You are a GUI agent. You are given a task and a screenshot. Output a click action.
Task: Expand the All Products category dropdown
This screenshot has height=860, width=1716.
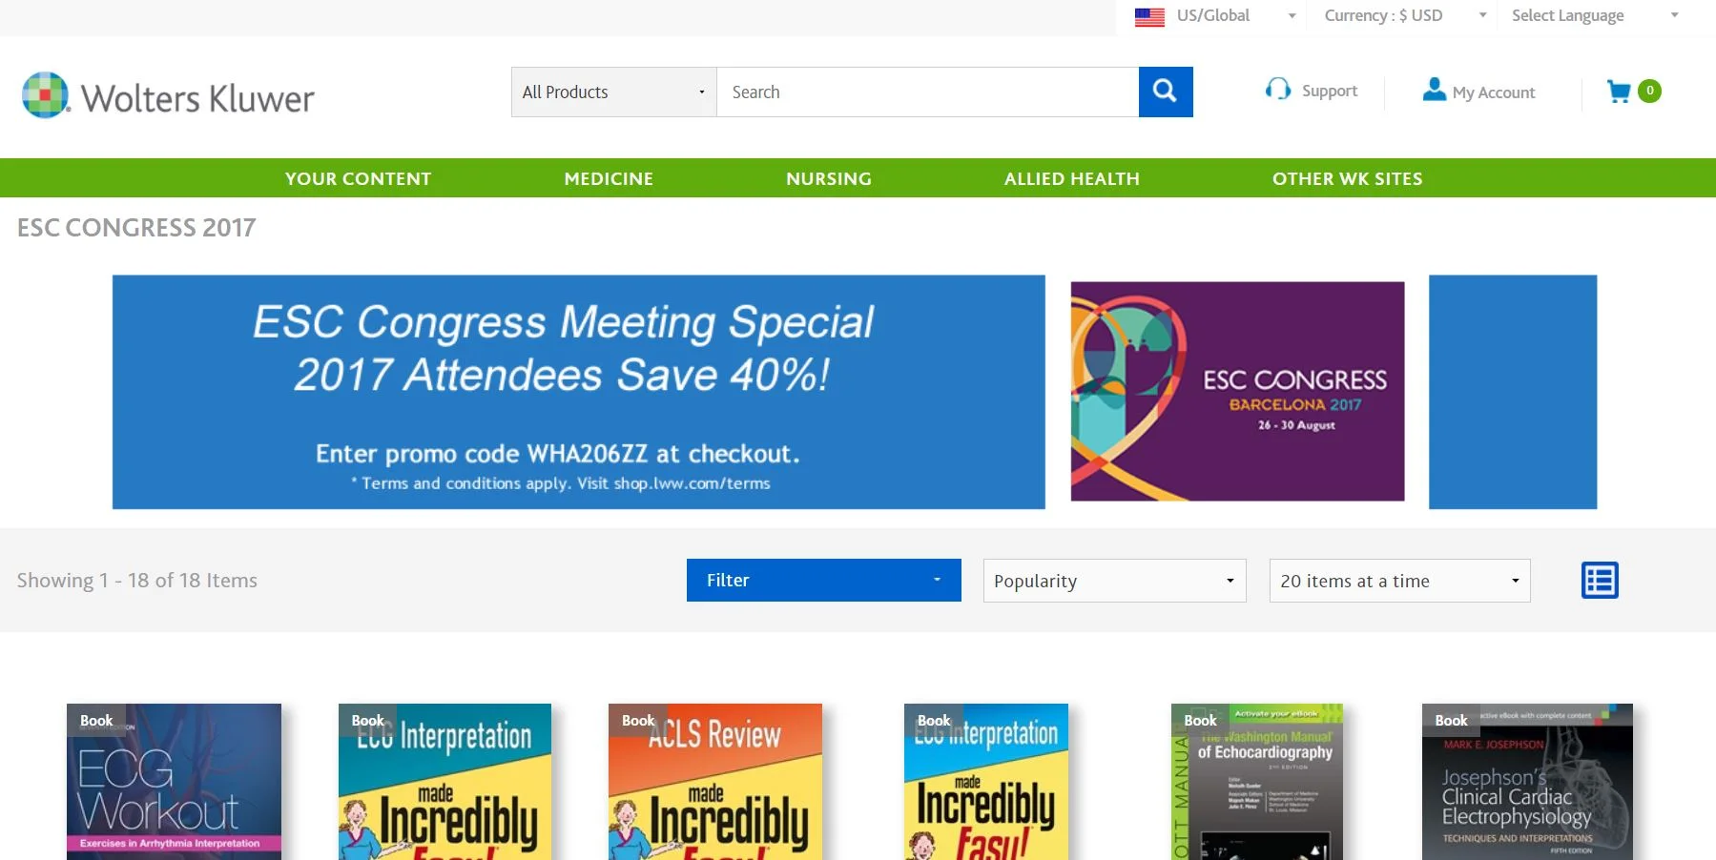613,92
